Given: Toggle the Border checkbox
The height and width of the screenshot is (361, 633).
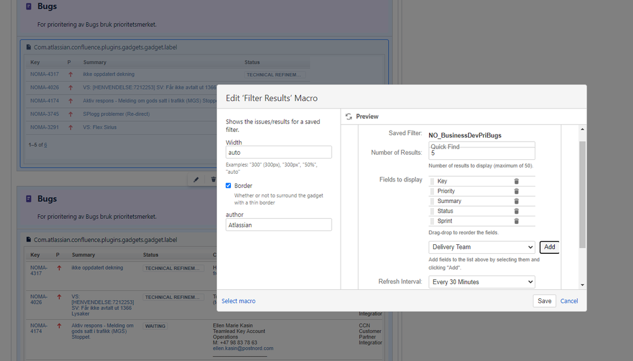Looking at the screenshot, I should tap(228, 185).
